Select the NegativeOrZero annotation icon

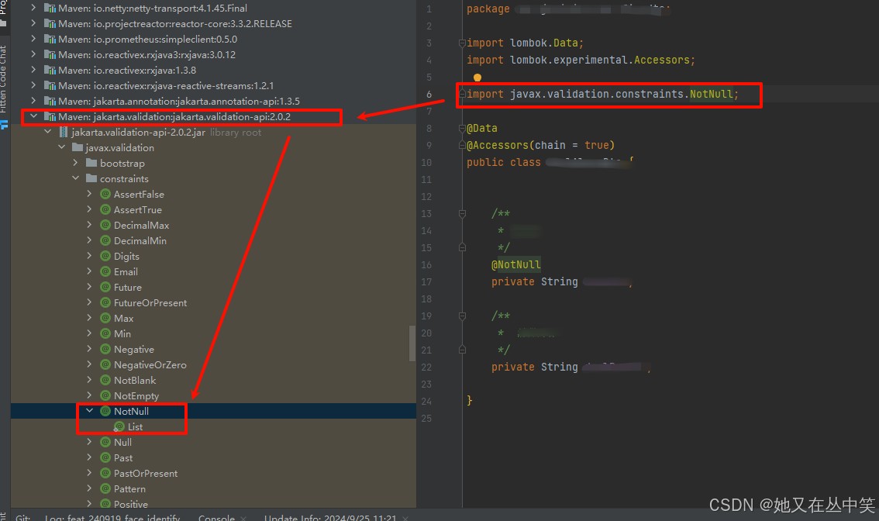coord(105,364)
